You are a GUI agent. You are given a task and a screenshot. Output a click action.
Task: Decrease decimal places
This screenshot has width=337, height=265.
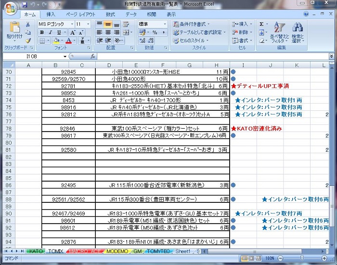click(151, 40)
